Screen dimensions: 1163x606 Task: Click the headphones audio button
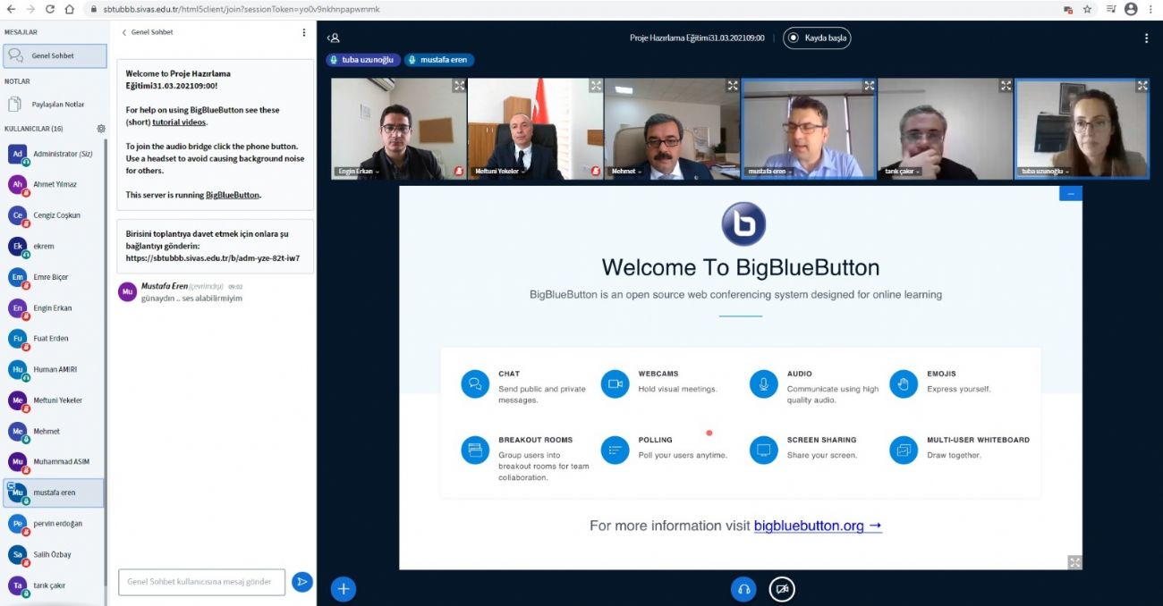[743, 590]
